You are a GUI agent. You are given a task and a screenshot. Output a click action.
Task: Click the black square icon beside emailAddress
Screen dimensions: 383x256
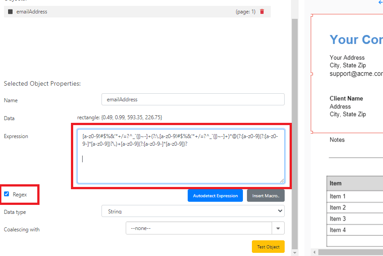pyautogui.click(x=10, y=12)
